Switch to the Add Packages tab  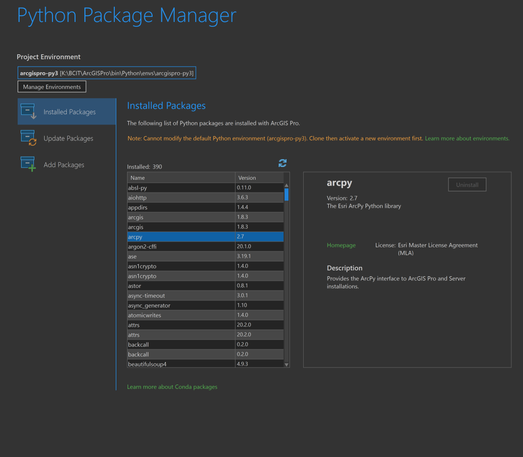pos(64,165)
